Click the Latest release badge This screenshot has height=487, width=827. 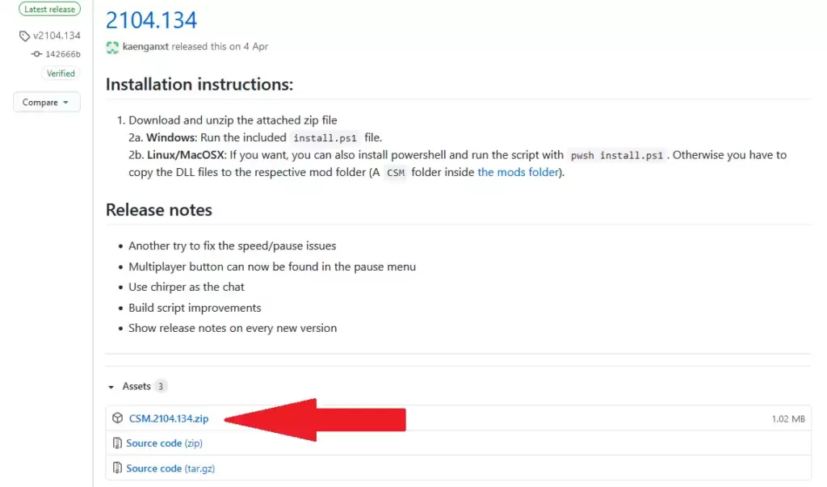pyautogui.click(x=48, y=10)
